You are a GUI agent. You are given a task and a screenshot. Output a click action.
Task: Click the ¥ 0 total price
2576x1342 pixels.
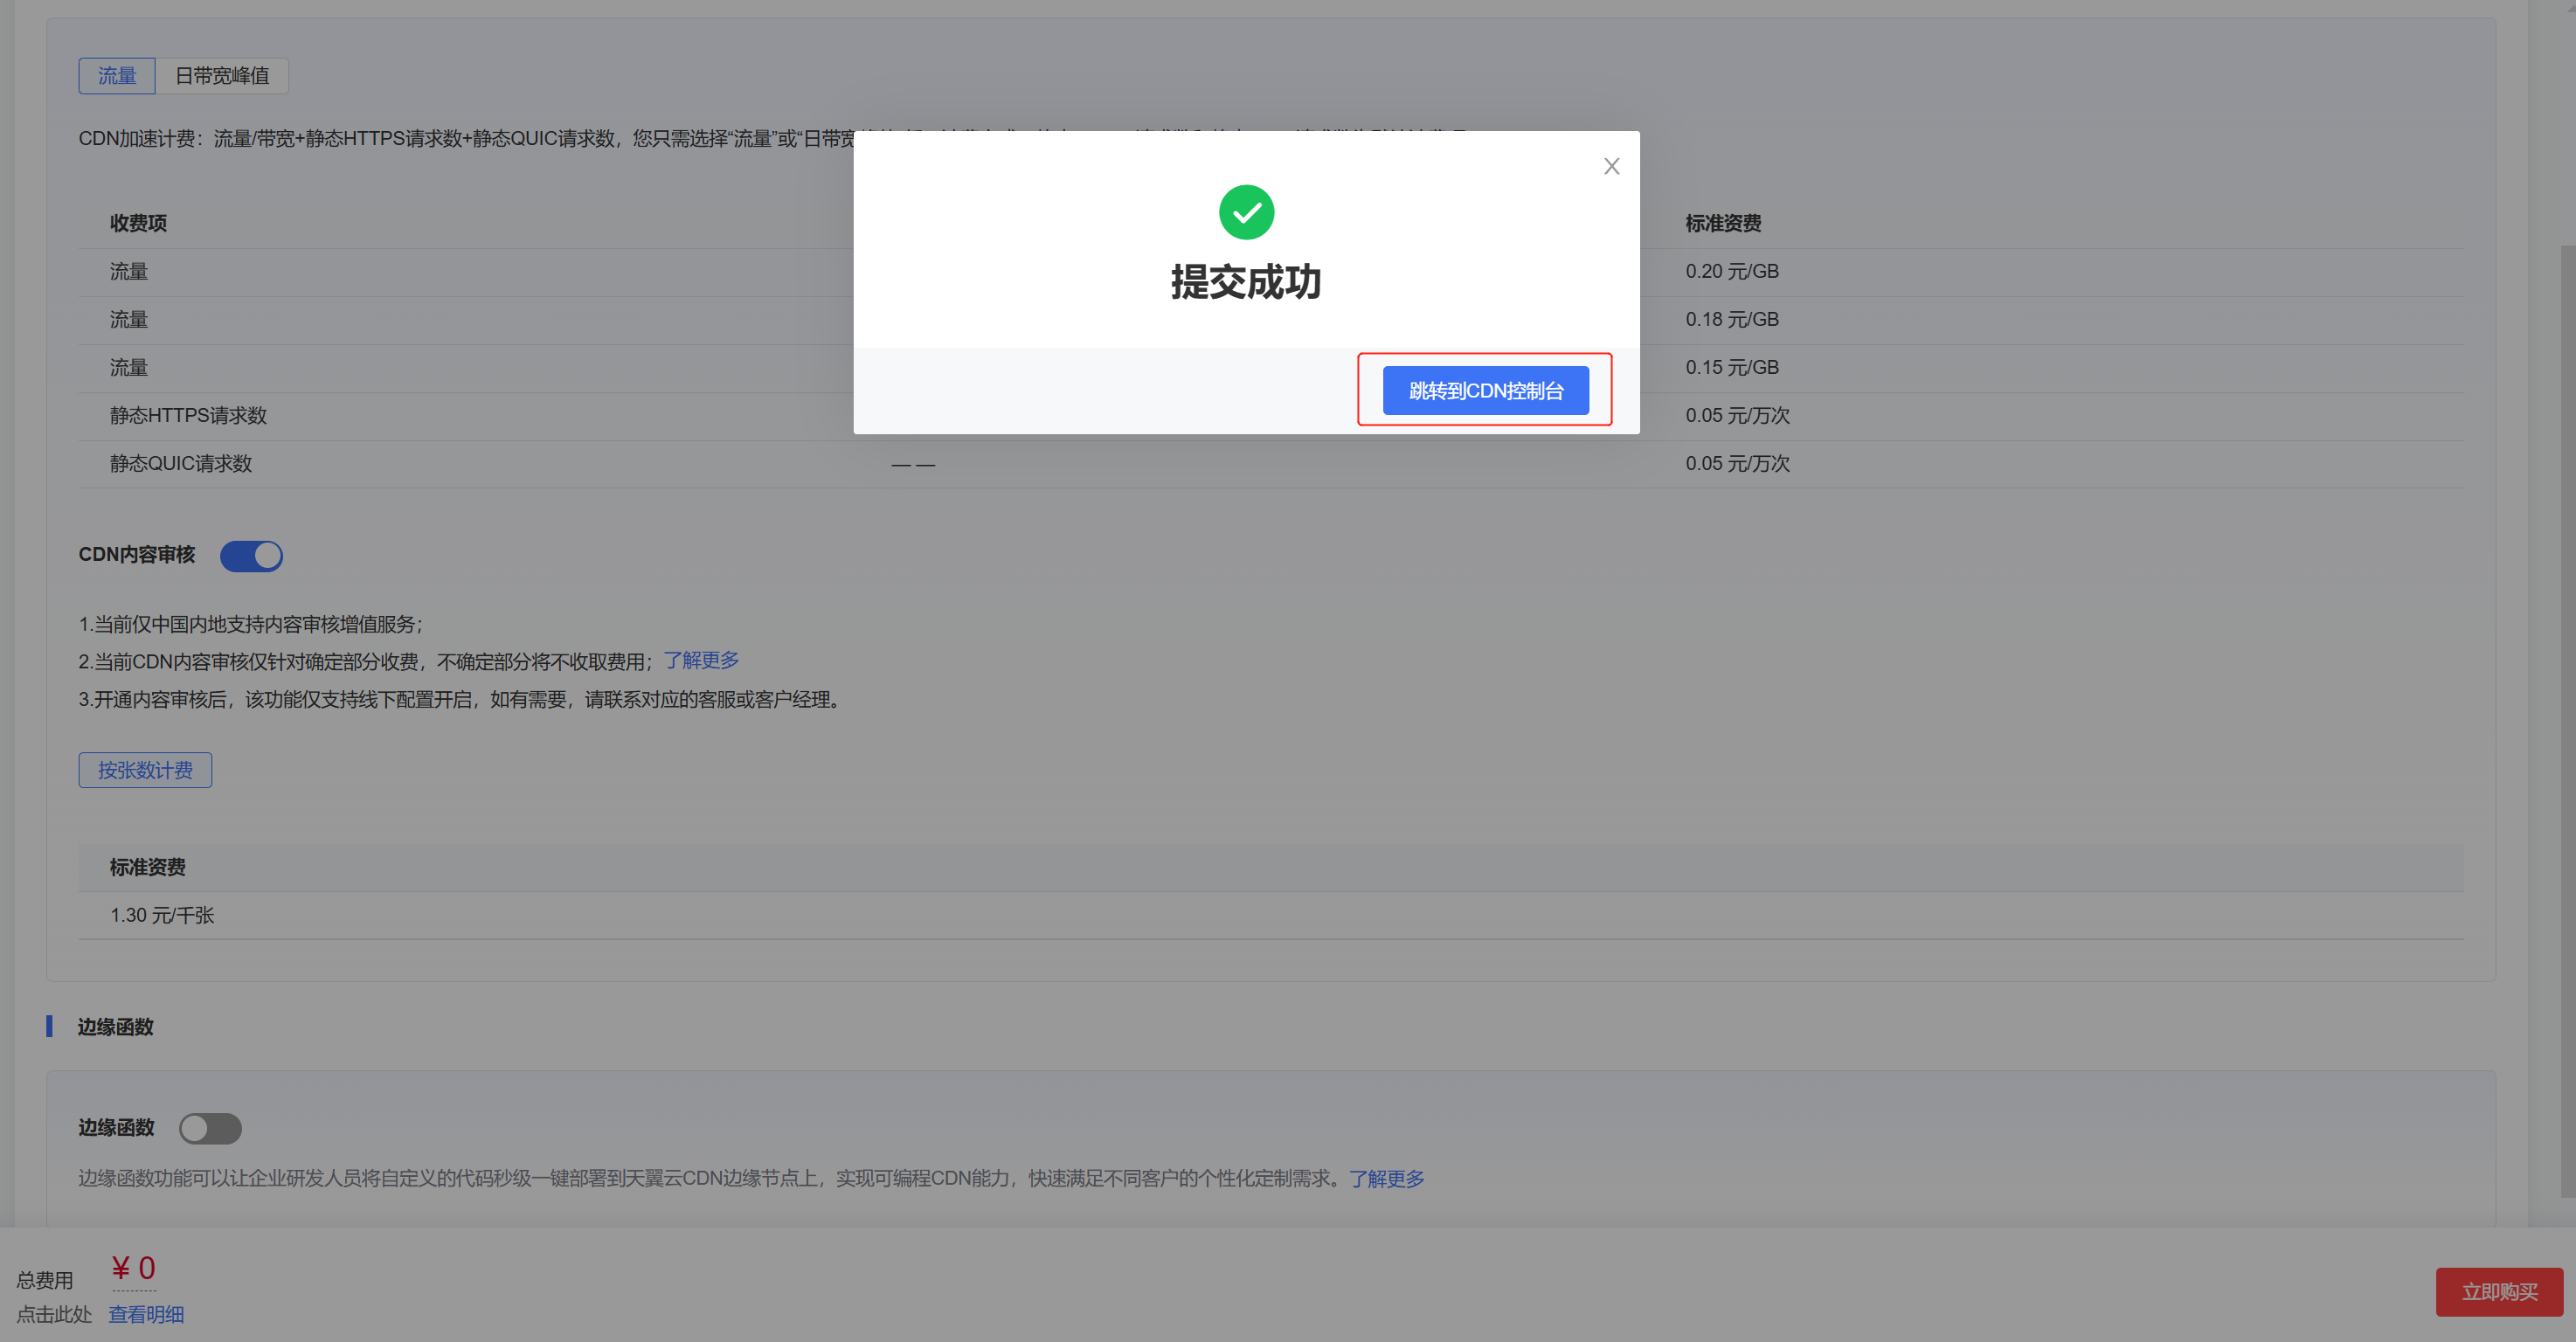point(133,1268)
